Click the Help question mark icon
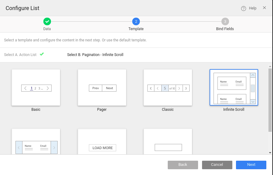 coord(243,9)
